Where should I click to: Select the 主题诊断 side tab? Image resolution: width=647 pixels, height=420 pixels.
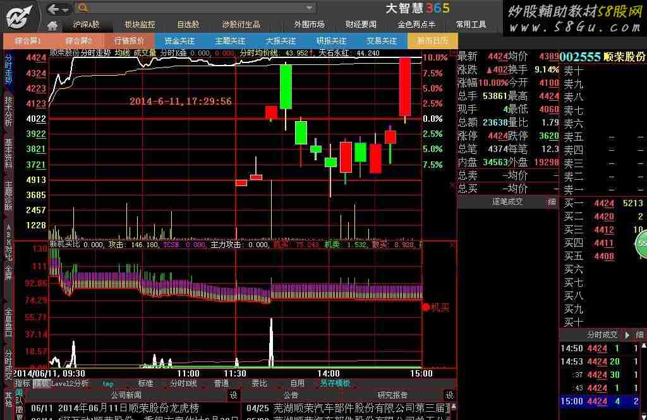[8, 196]
